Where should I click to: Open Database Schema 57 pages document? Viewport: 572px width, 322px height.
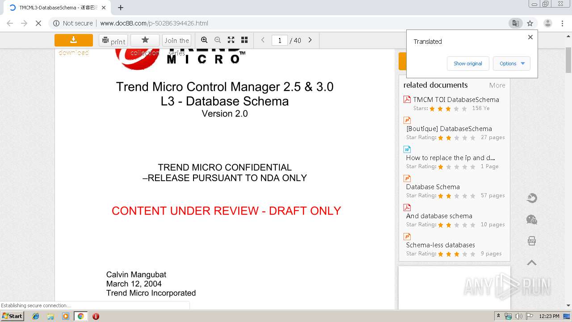click(x=433, y=187)
